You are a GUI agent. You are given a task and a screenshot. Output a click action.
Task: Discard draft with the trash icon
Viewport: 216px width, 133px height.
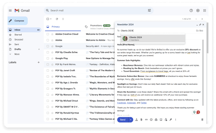click(x=202, y=120)
